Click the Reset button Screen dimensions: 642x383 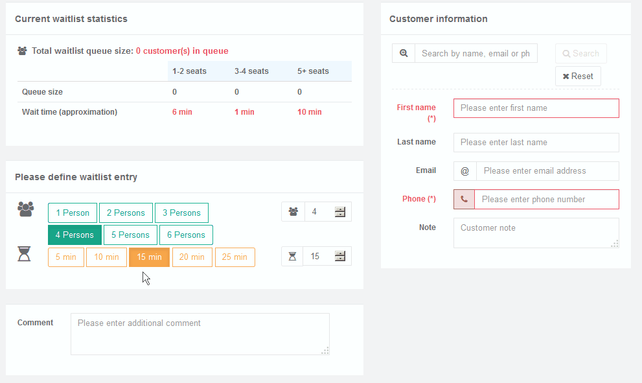pos(578,76)
